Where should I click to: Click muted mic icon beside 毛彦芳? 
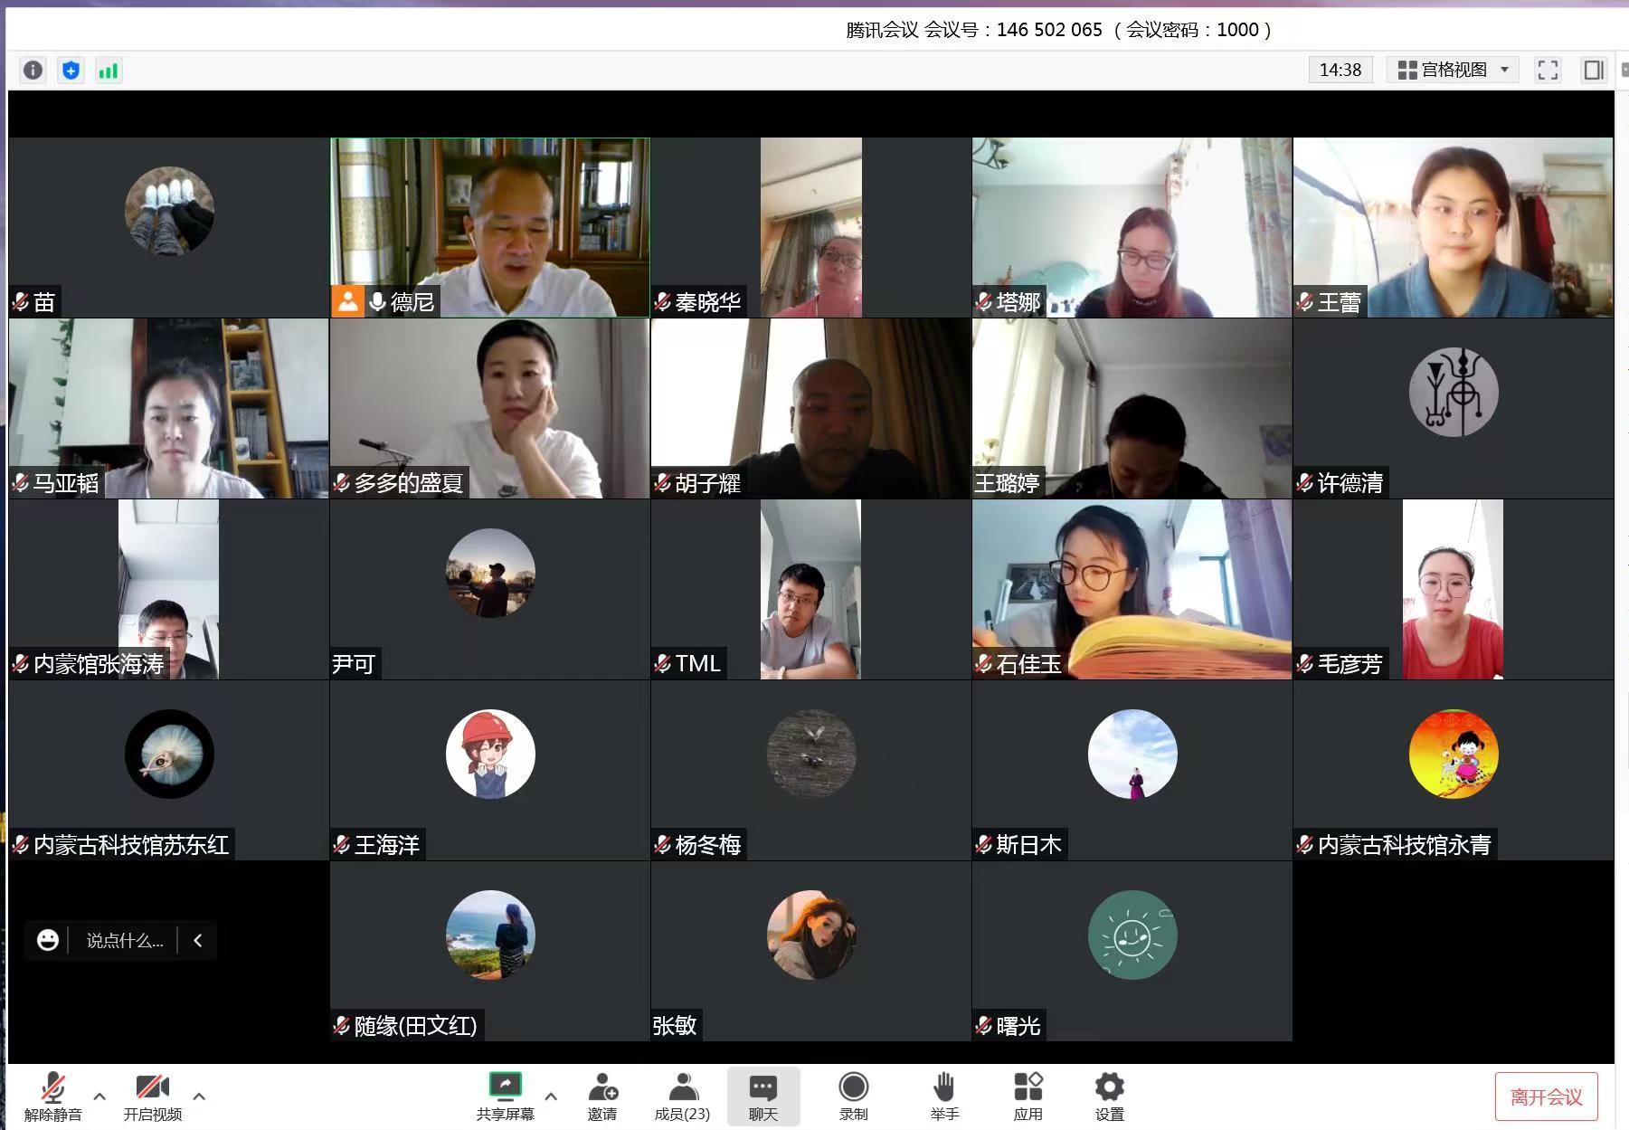[x=1305, y=664]
